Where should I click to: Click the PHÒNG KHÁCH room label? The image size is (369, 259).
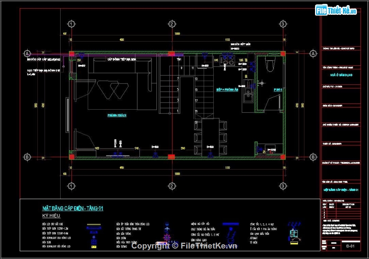click(117, 115)
